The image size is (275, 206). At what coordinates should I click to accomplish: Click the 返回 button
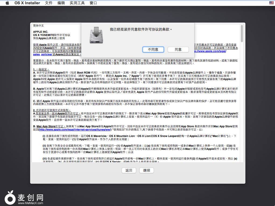click(x=129, y=170)
